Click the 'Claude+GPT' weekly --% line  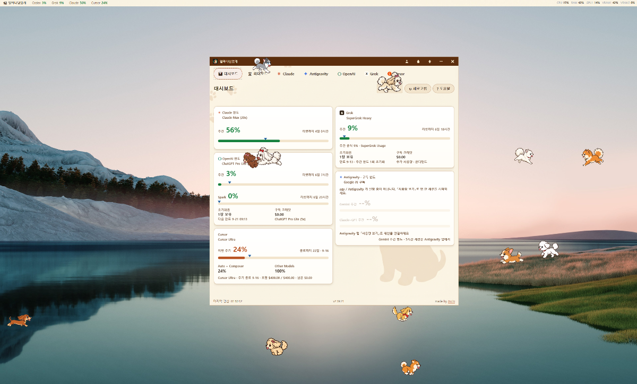(359, 219)
